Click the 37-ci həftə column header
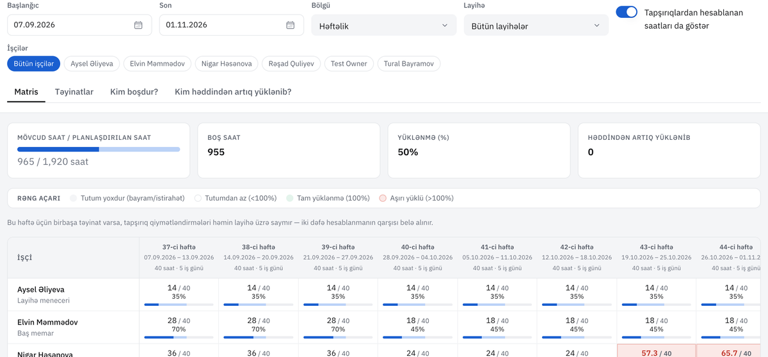This screenshot has height=357, width=768. 179,257
